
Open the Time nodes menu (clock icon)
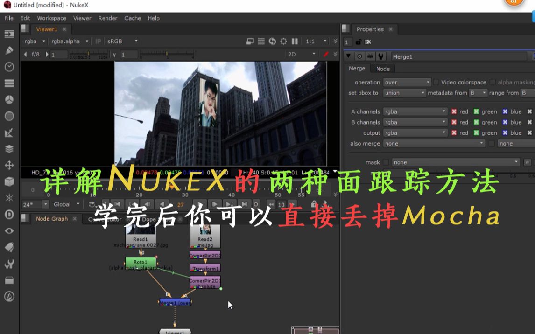9,66
